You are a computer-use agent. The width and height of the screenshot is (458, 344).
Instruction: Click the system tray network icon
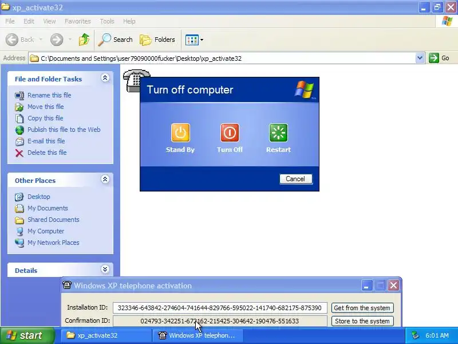pyautogui.click(x=415, y=335)
